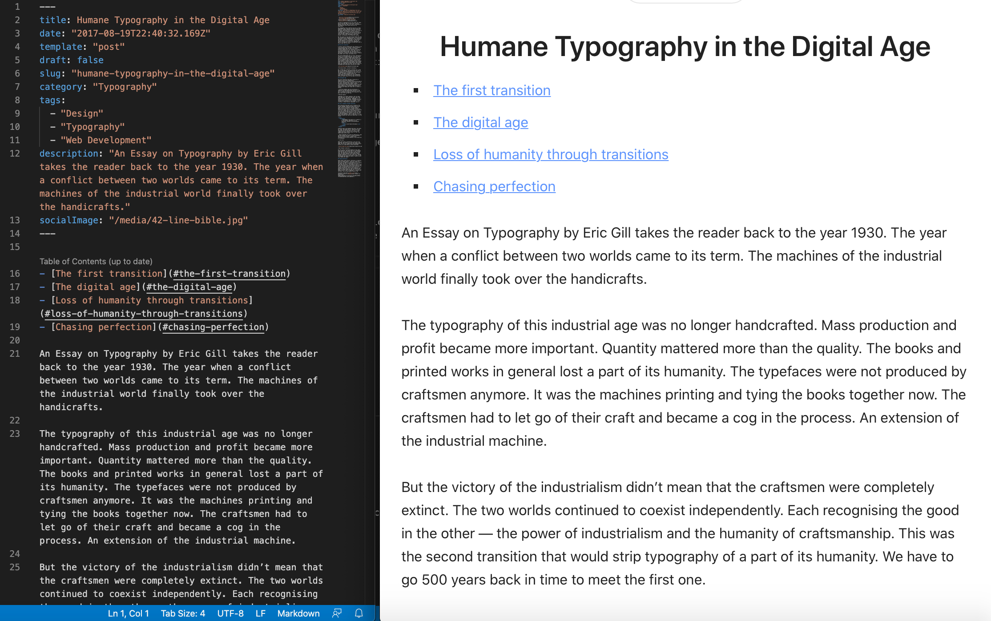Click the socialImage path "/media/42-line-bible.jpg"
Image resolution: width=991 pixels, height=621 pixels.
click(178, 220)
